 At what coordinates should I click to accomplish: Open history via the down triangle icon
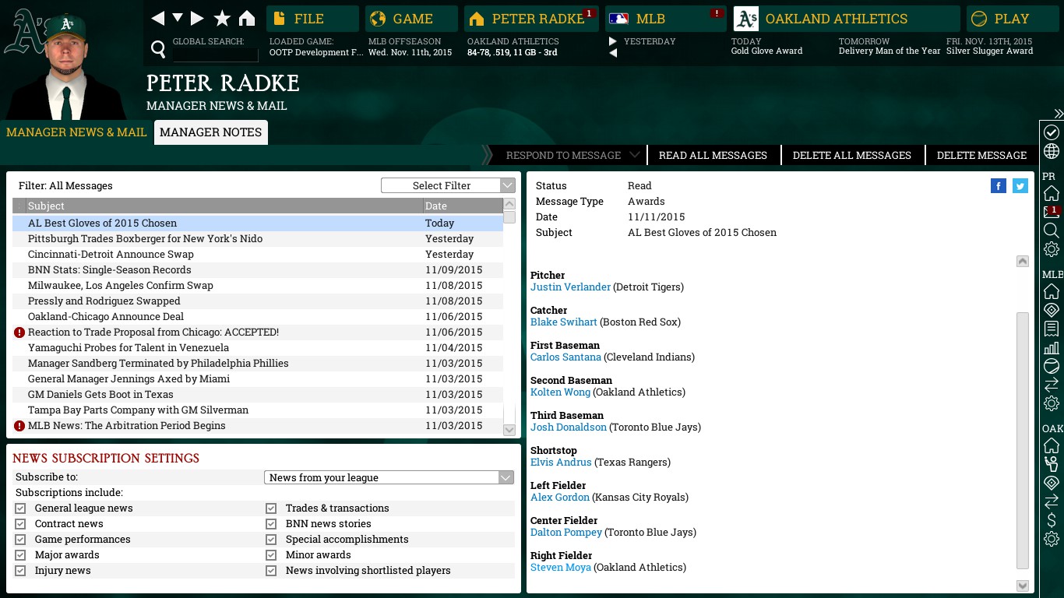pos(178,18)
